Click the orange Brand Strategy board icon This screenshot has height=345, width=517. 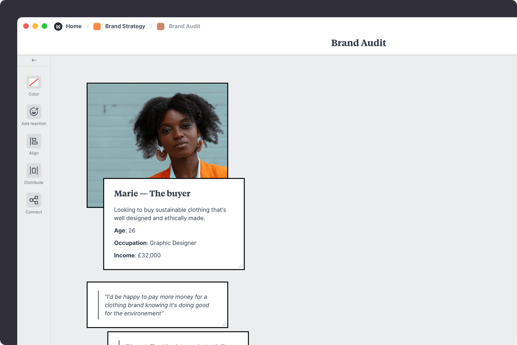click(97, 26)
